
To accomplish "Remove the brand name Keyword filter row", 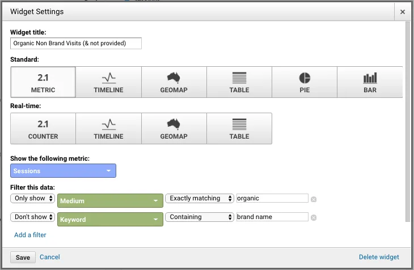I will (x=314, y=217).
